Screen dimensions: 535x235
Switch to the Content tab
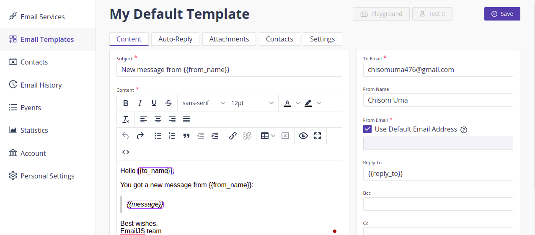(129, 39)
